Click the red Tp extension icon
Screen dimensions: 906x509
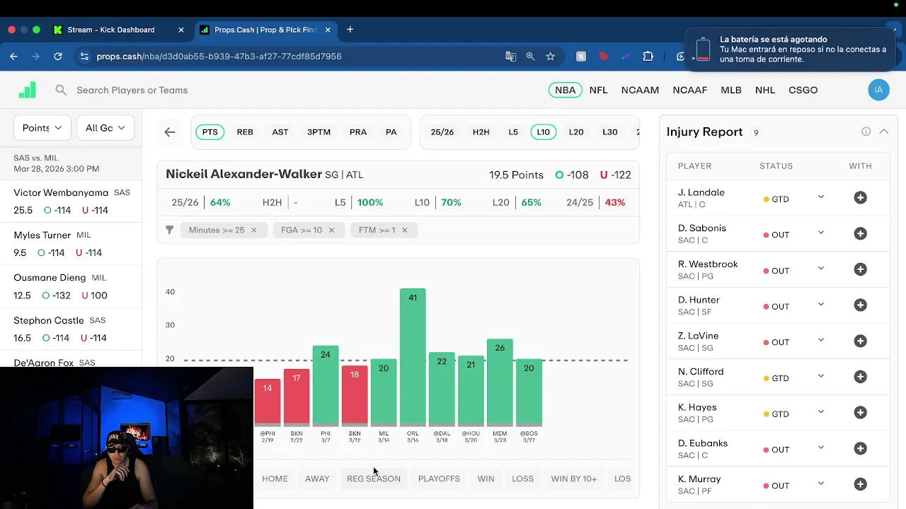point(603,56)
